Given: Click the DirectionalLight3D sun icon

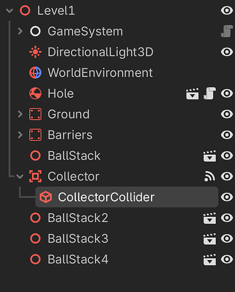Looking at the screenshot, I should (x=35, y=52).
